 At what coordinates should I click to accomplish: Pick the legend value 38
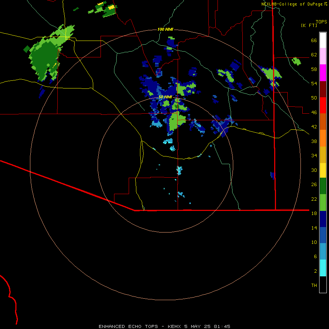tap(314, 141)
